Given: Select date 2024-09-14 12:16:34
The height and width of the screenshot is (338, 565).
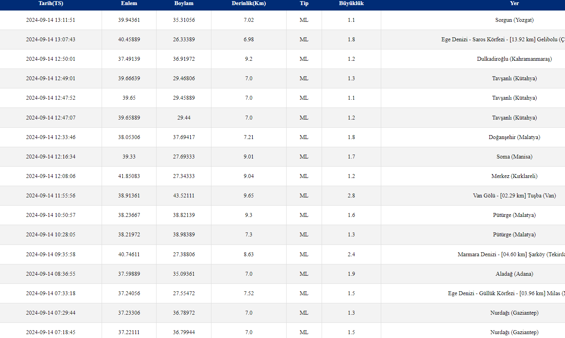Looking at the screenshot, I should (x=51, y=157).
